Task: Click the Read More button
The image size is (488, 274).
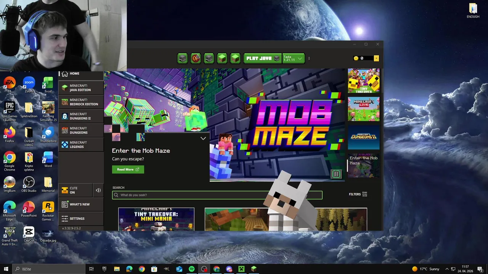Action: 128,169
